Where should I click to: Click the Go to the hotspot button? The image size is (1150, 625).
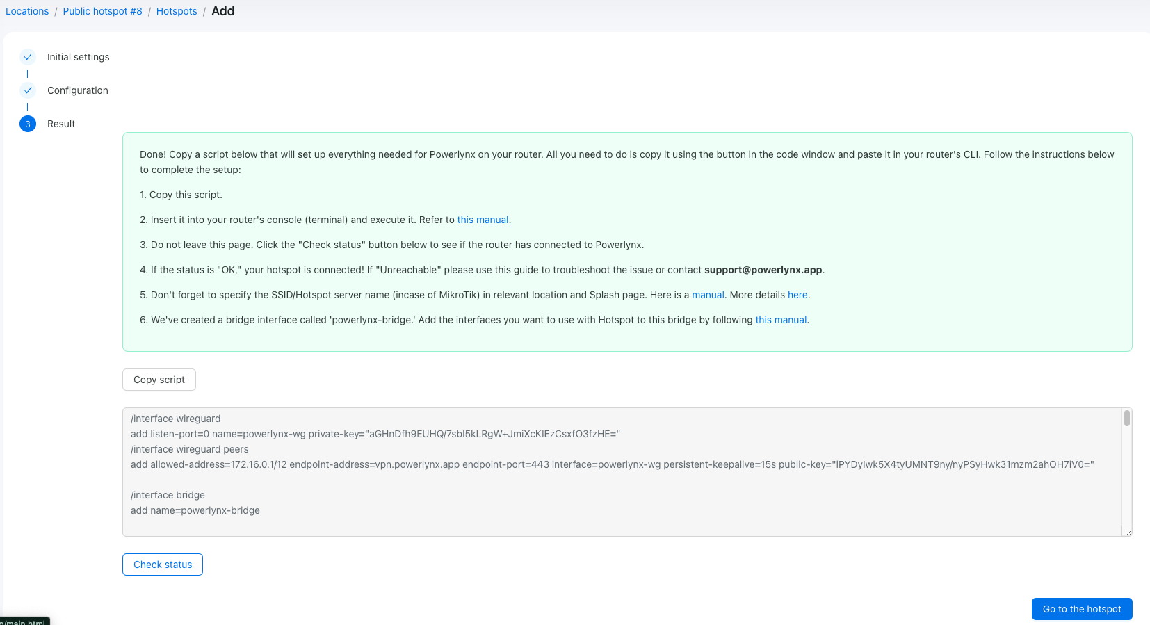point(1082,609)
